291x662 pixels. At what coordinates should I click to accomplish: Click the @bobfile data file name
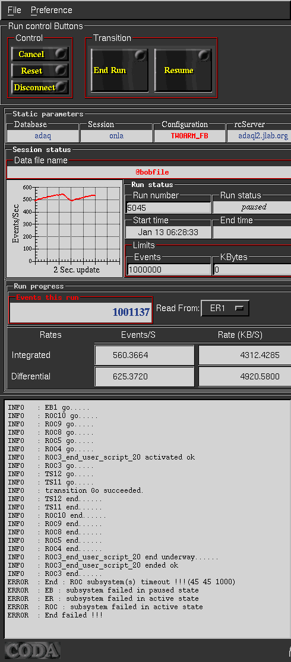coord(152,172)
